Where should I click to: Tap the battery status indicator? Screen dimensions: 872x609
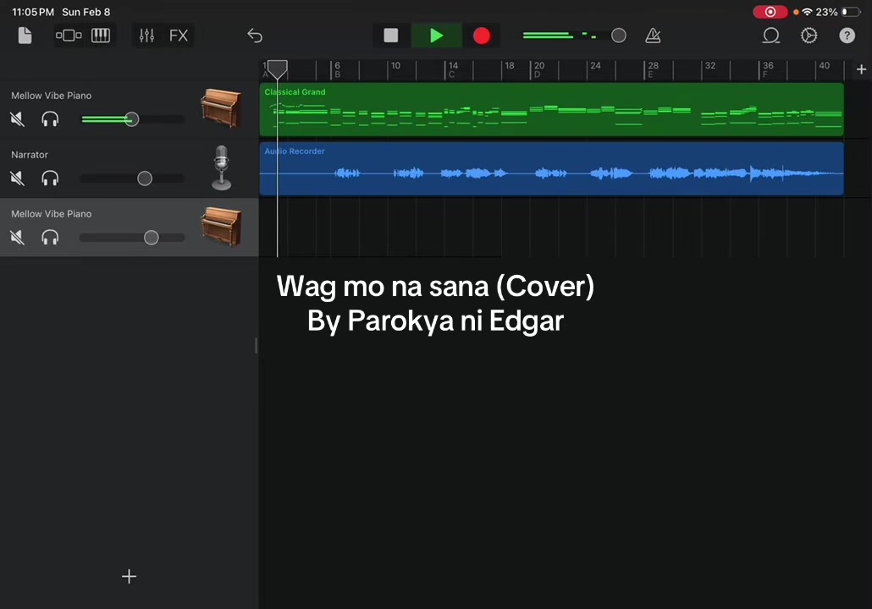coord(851,12)
